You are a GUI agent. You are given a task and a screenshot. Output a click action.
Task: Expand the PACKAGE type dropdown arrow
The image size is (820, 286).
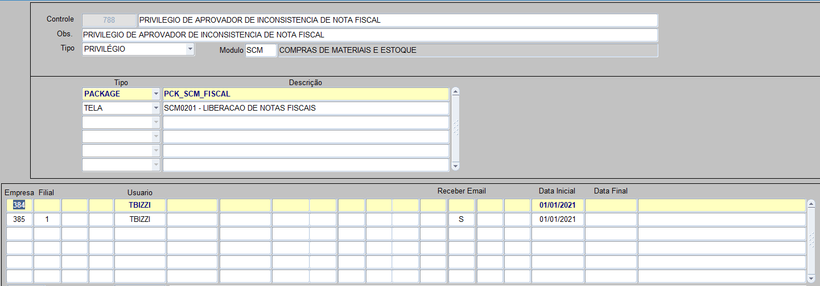(156, 94)
